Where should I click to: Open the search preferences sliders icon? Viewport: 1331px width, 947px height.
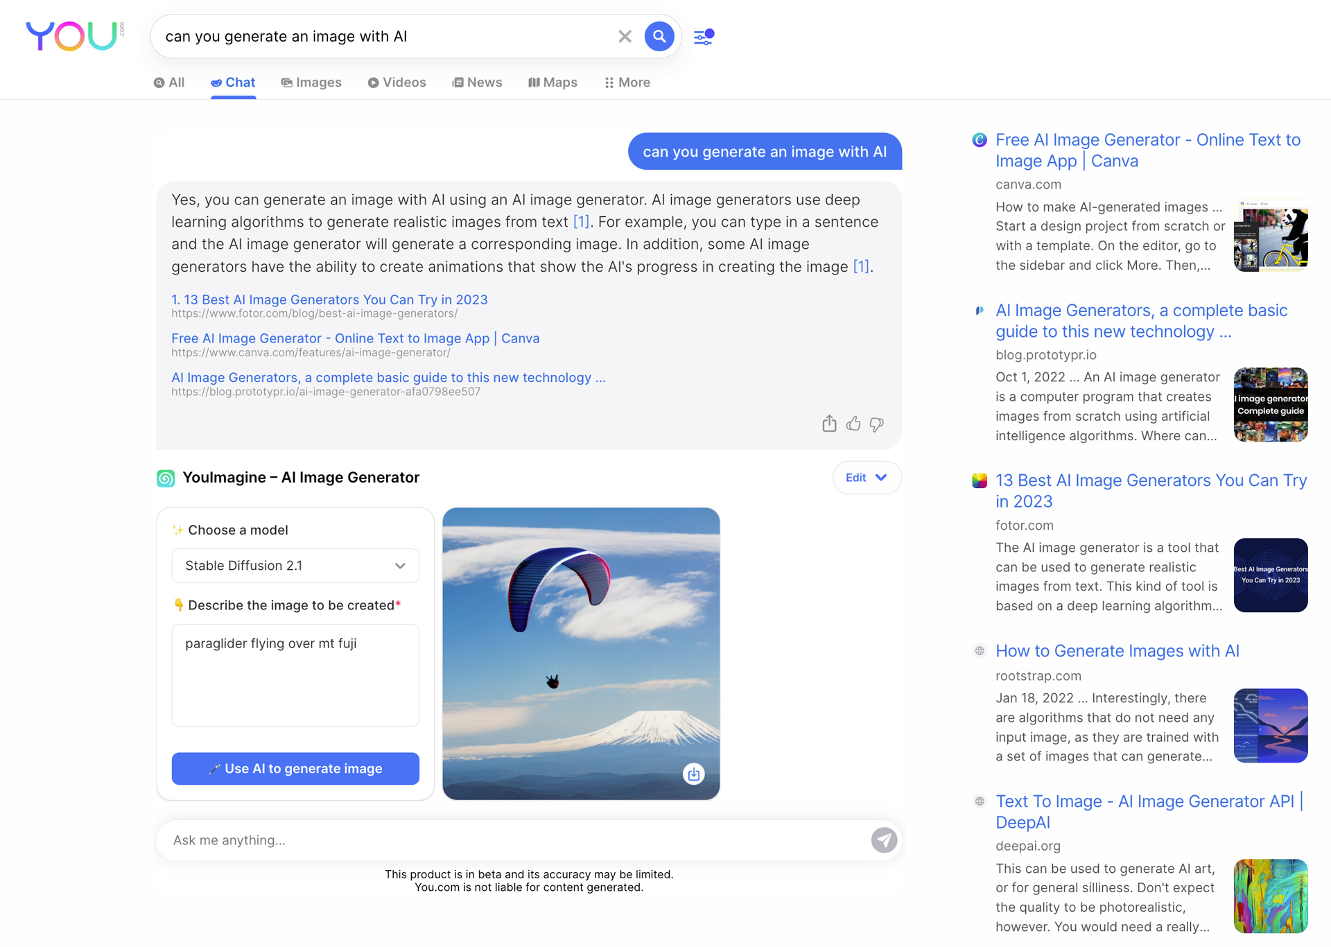click(x=703, y=36)
